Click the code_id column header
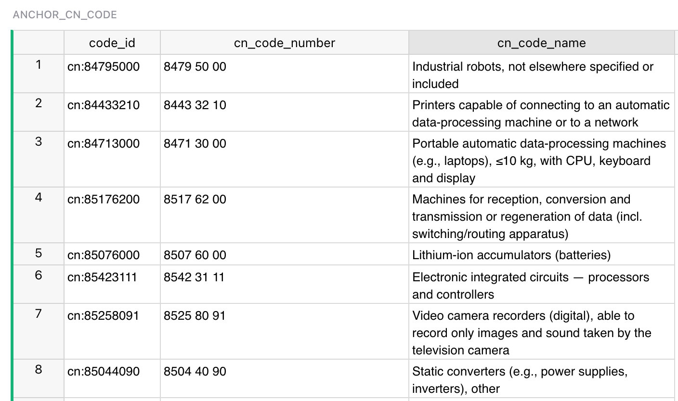Viewport: 678px width, 401px height. pos(112,43)
